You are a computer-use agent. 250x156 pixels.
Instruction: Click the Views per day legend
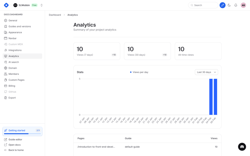click(x=139, y=72)
